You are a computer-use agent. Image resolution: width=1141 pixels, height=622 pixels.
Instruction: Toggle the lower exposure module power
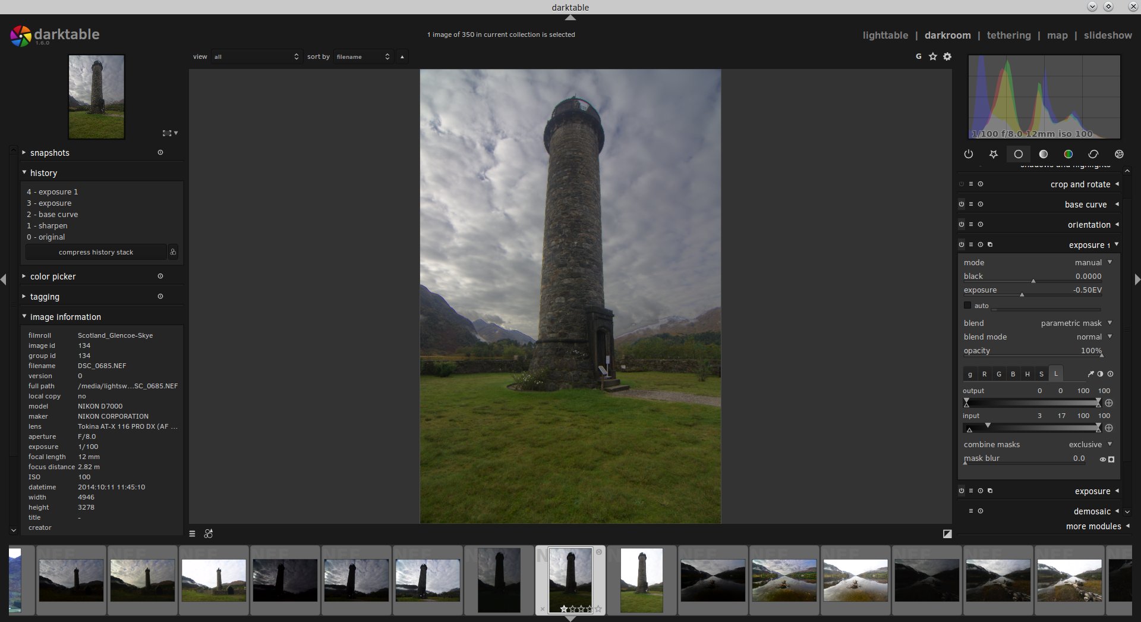[x=962, y=491]
